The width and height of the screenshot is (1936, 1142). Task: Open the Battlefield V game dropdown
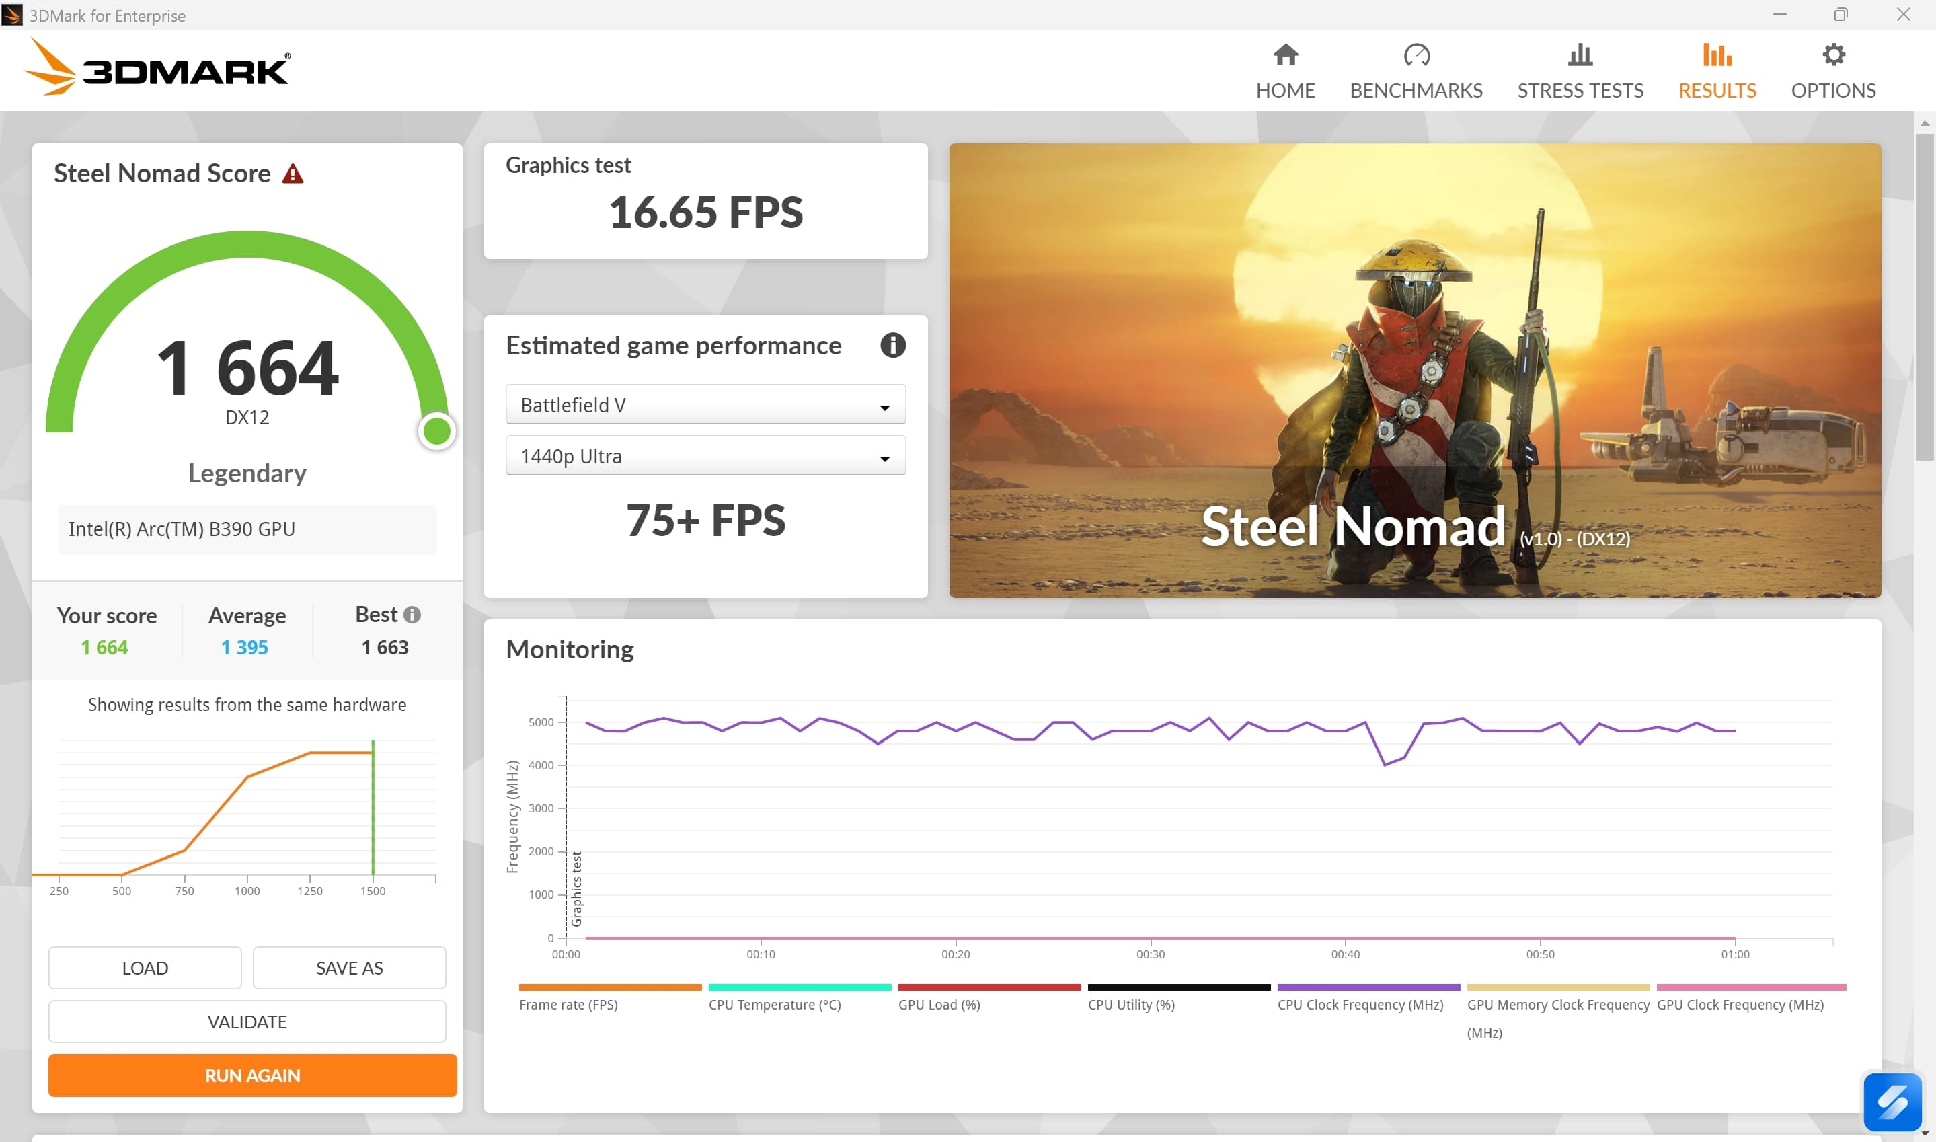tap(705, 405)
